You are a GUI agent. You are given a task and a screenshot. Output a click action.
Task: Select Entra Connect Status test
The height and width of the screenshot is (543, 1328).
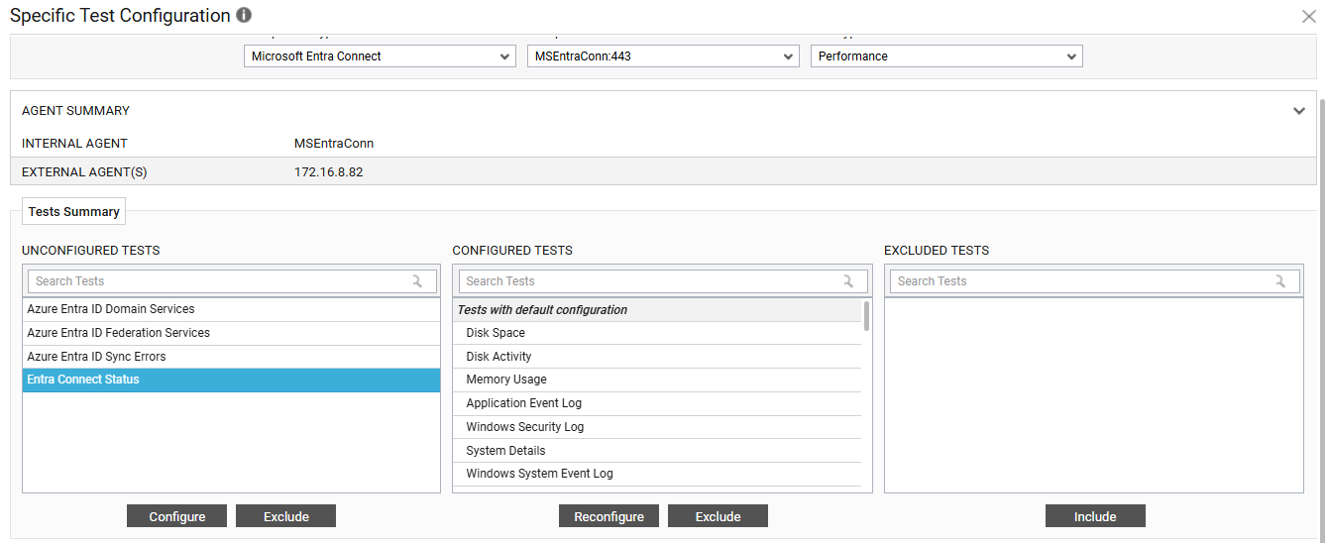[231, 380]
